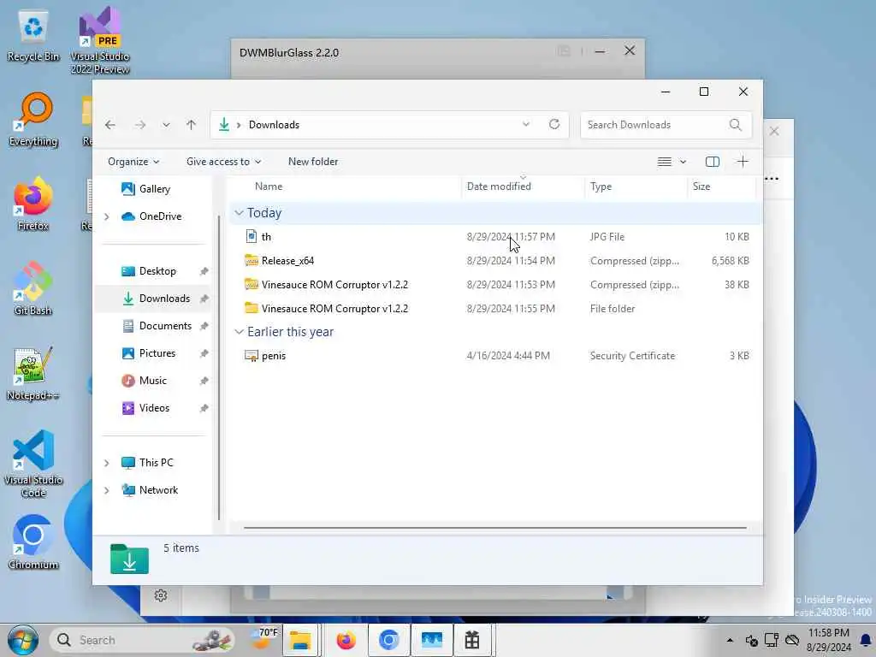Click the horizontal scrollbar in file list
This screenshot has height=657, width=876.
[x=495, y=527]
